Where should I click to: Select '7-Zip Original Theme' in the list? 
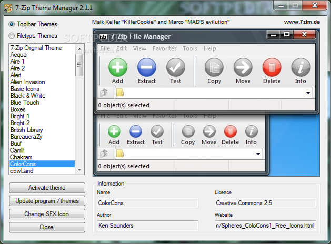coord(42,48)
